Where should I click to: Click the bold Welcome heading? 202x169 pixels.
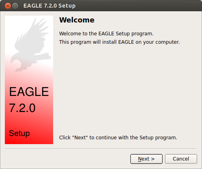77,20
